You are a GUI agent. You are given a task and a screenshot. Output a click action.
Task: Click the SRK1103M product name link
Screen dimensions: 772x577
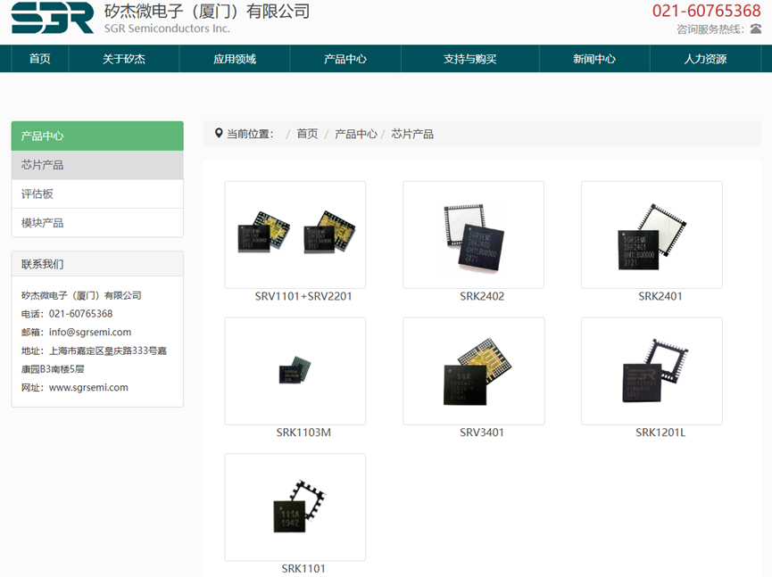[303, 433]
